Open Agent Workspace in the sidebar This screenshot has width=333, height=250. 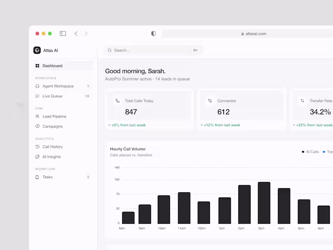(x=63, y=86)
